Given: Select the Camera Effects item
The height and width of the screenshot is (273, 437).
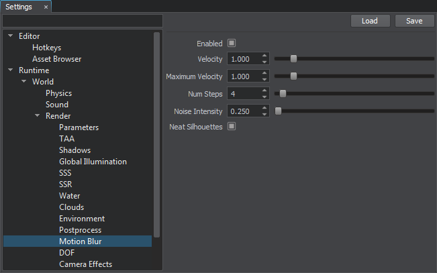Looking at the screenshot, I should click(x=85, y=264).
